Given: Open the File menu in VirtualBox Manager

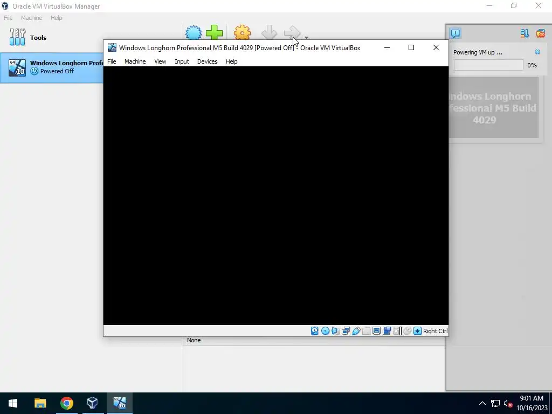Looking at the screenshot, I should tap(8, 18).
